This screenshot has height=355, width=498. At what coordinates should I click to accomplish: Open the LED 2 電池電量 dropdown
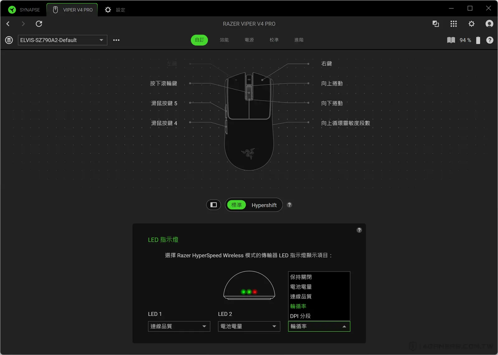[249, 326]
